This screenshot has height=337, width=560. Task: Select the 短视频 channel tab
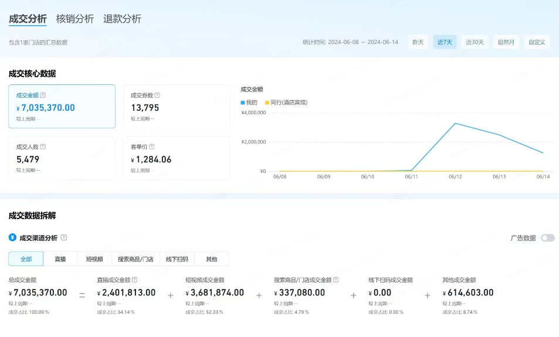(94, 259)
